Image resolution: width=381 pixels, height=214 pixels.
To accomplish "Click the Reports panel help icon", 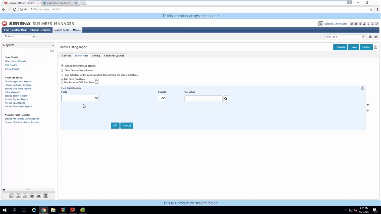I will tap(52, 51).
